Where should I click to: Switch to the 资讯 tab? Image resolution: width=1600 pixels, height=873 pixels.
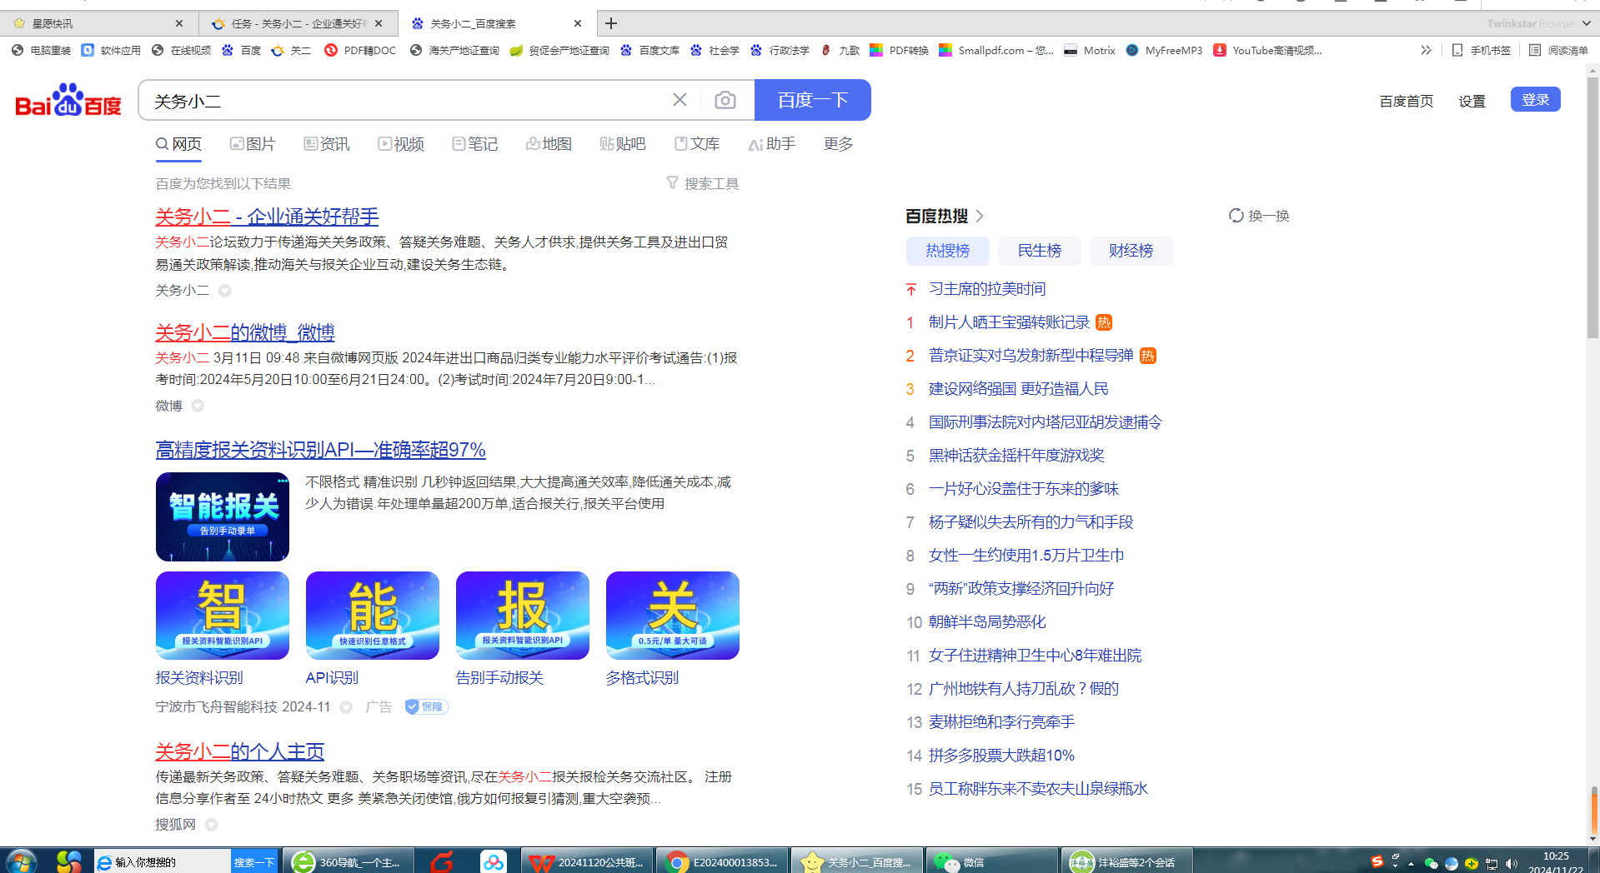point(327,144)
